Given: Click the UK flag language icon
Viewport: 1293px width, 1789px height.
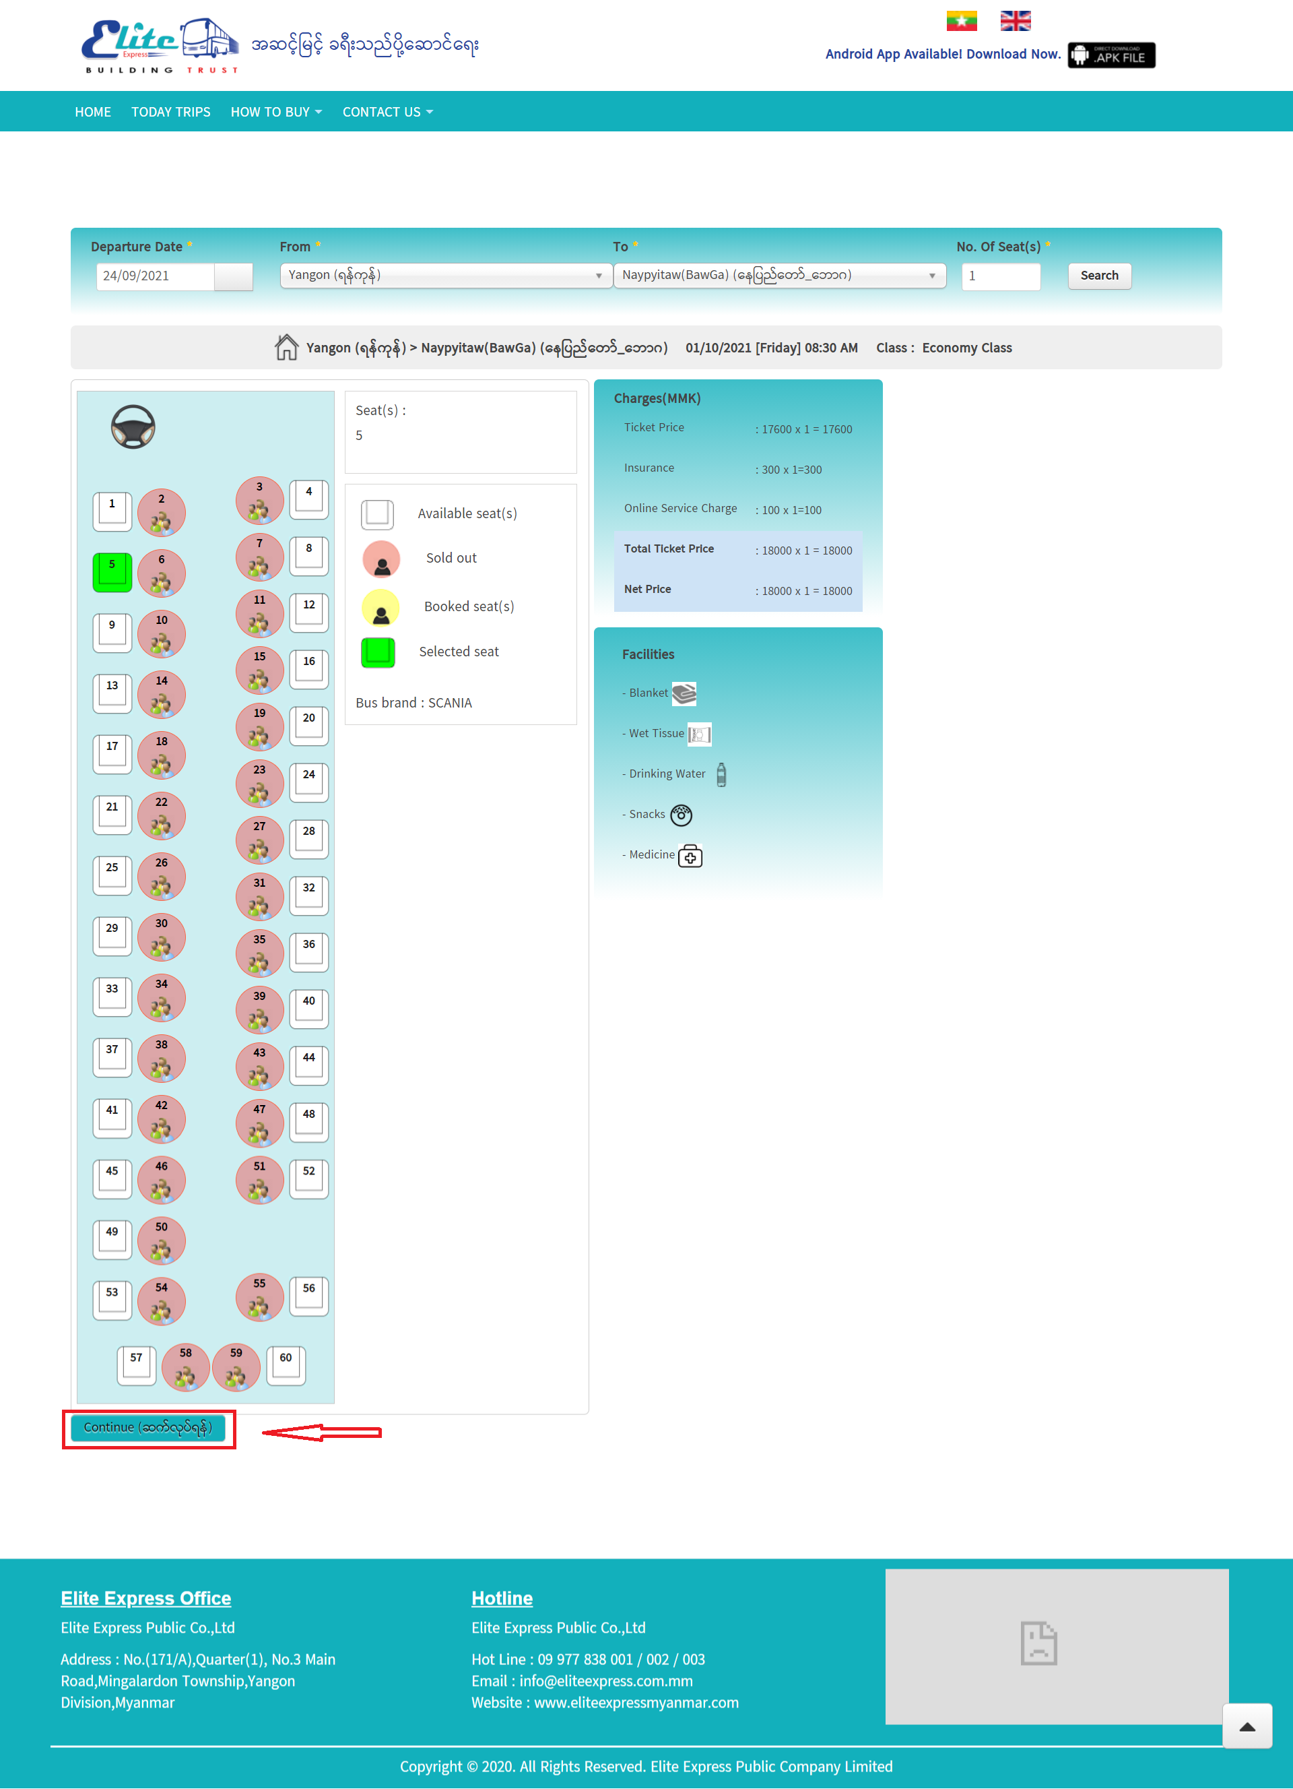Looking at the screenshot, I should click(1015, 20).
